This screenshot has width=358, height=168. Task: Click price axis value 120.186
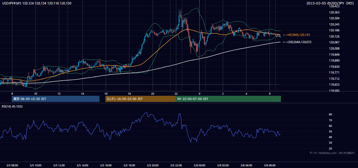point(335,30)
